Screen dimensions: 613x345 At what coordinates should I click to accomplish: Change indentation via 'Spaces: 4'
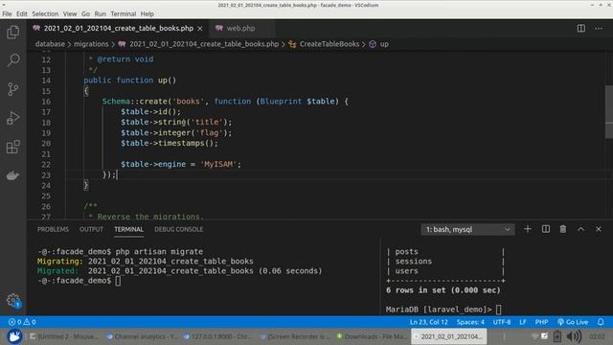[470, 322]
